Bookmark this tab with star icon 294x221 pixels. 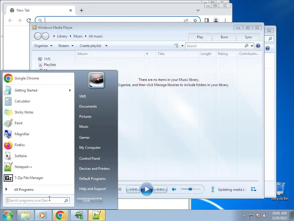[x=195, y=20]
